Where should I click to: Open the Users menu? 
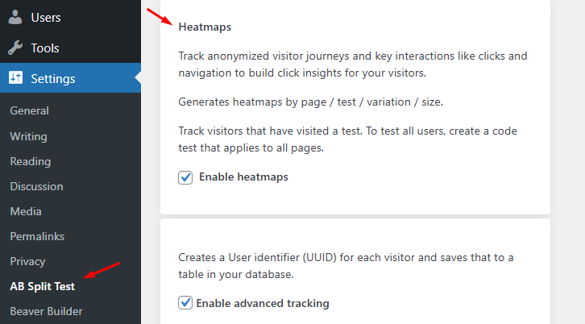pos(45,17)
